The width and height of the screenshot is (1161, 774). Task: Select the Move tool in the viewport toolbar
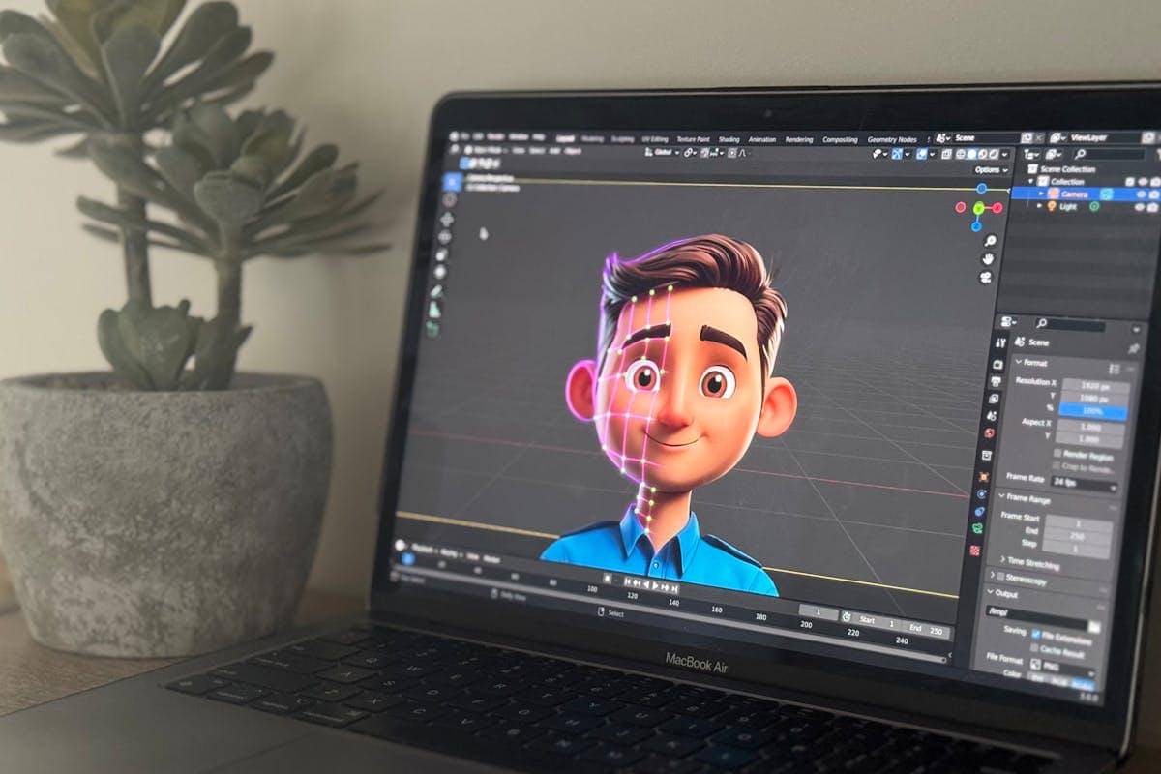[448, 219]
